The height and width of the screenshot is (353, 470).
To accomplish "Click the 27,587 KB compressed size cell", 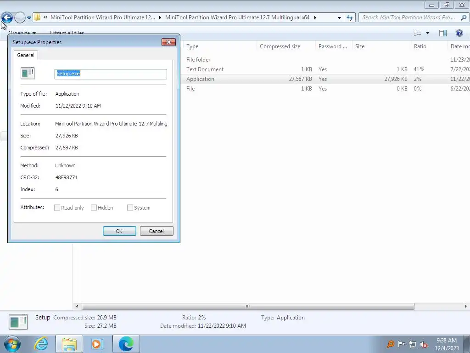I will click(300, 79).
